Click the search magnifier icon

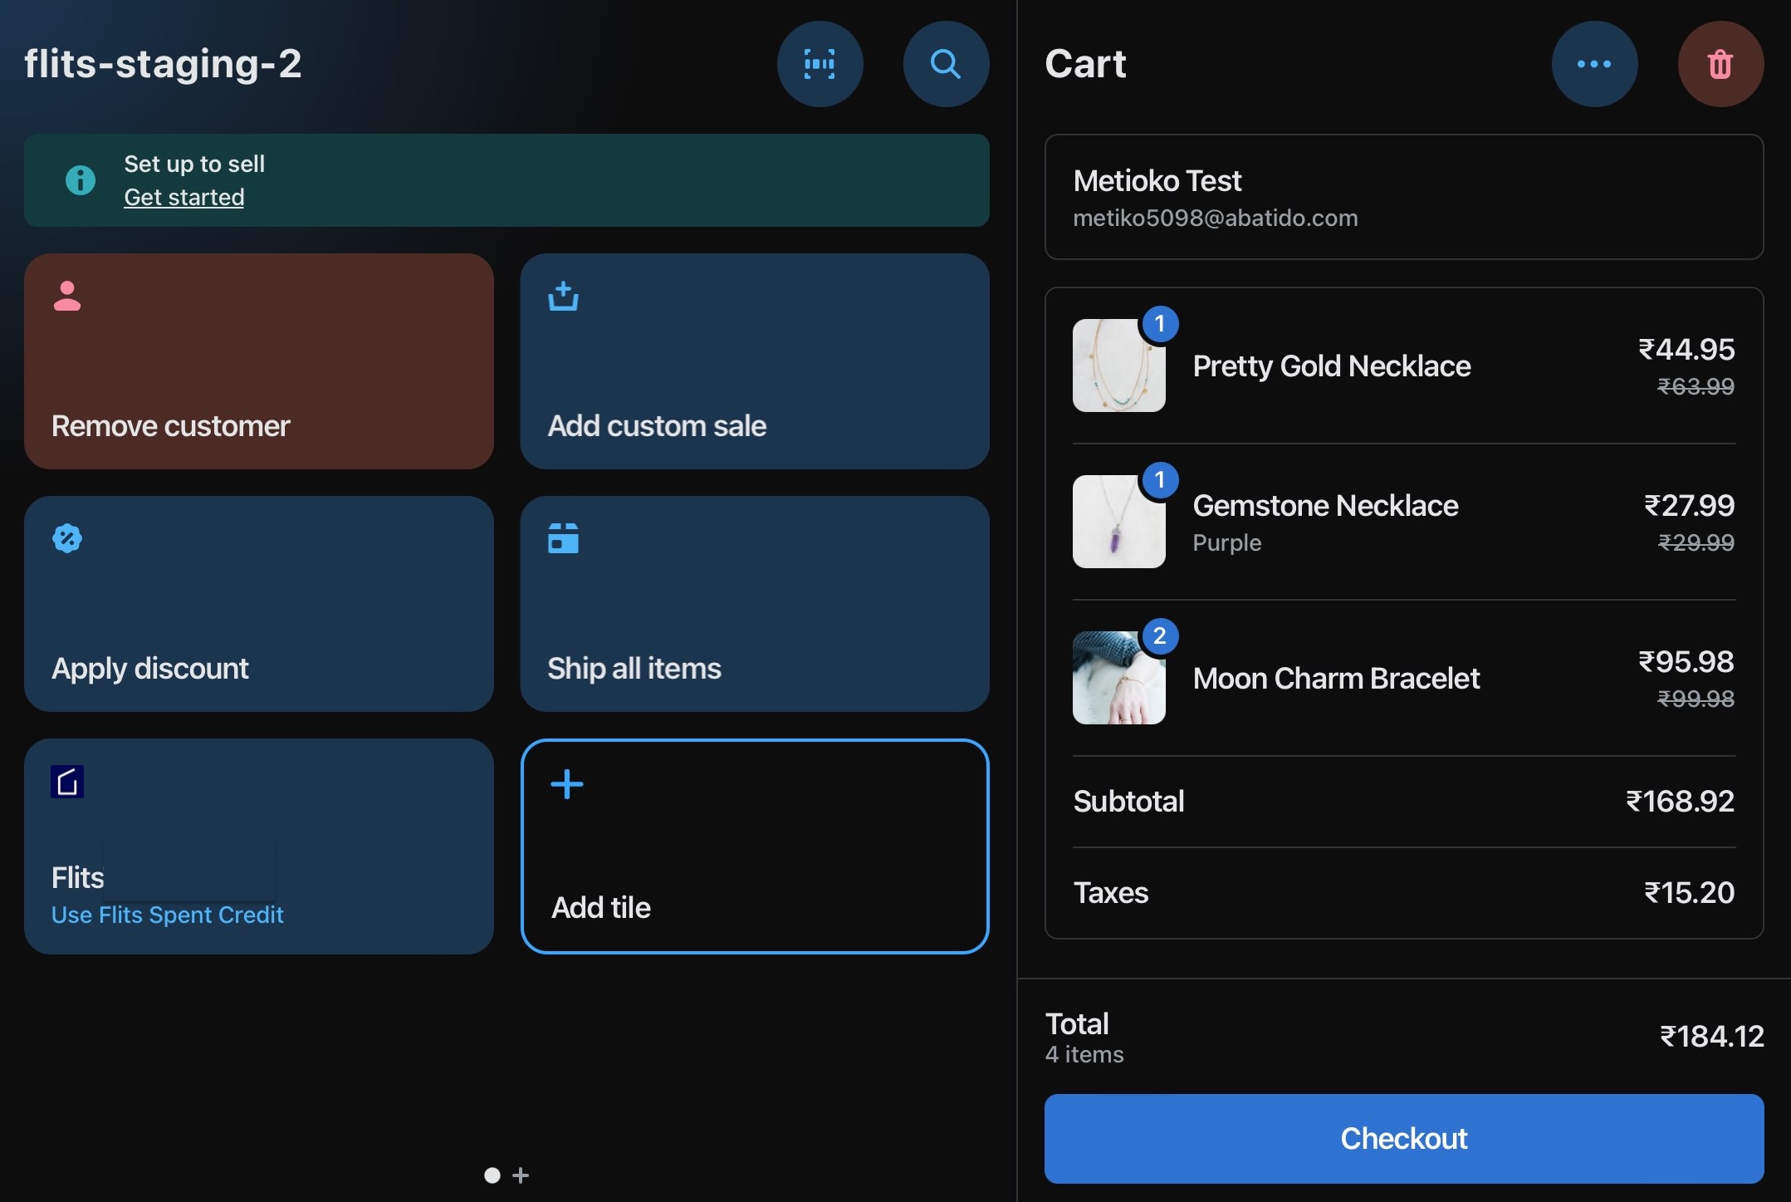coord(945,64)
